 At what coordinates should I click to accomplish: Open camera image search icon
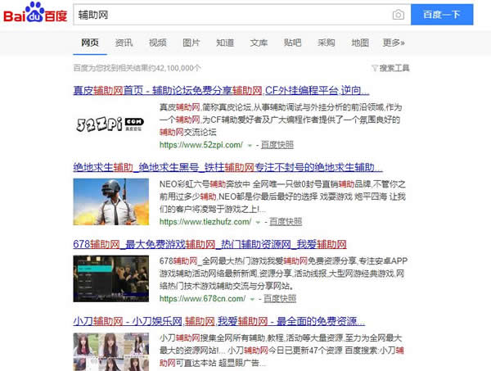point(398,15)
